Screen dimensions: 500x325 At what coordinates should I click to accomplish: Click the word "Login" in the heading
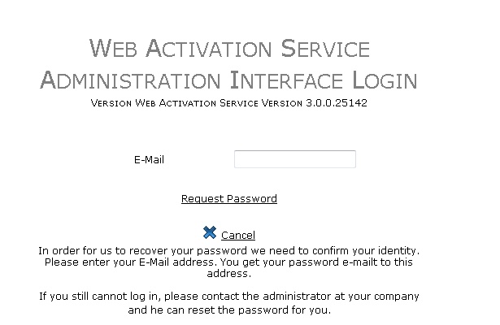tap(385, 80)
